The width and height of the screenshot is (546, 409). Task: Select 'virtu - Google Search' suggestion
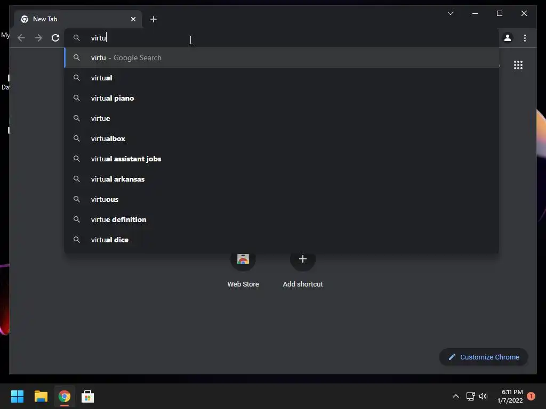click(x=282, y=58)
